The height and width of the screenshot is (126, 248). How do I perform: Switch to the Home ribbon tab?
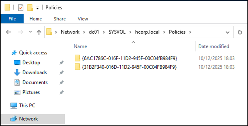(35, 19)
